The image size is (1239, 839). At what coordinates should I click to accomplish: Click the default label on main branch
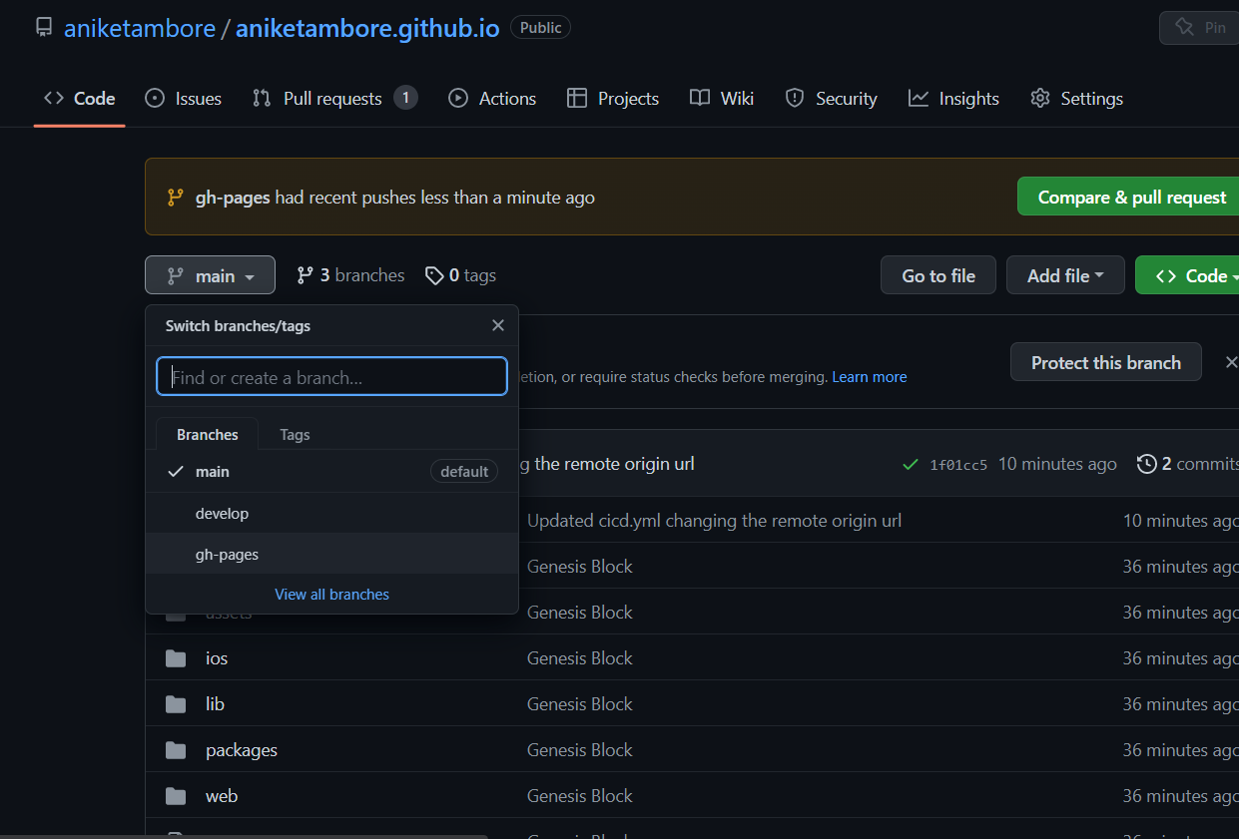pyautogui.click(x=464, y=471)
